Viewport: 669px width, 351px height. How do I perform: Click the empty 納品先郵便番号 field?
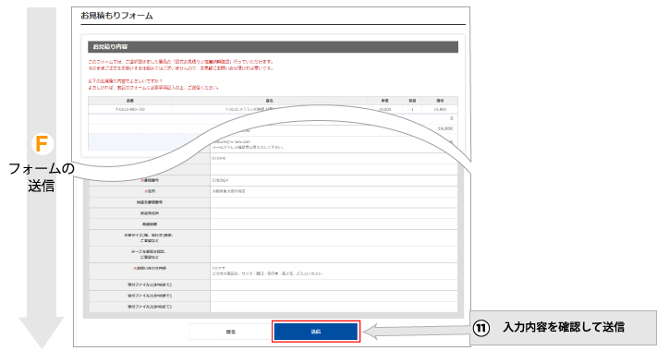click(334, 202)
